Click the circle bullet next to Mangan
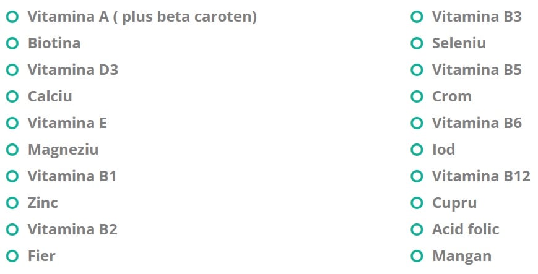The width and height of the screenshot is (538, 274). click(417, 256)
